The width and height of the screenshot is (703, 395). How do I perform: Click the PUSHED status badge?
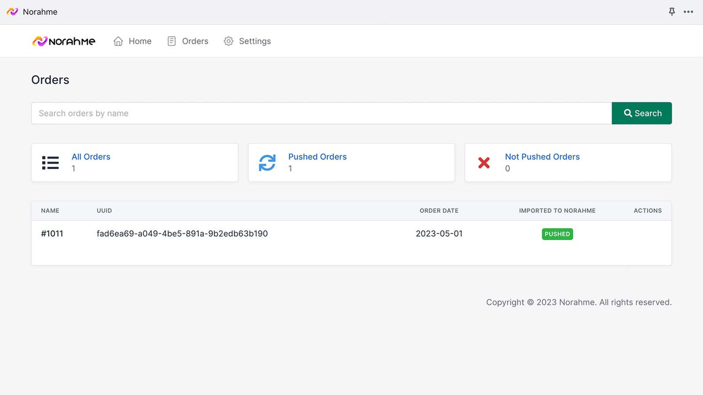557,234
